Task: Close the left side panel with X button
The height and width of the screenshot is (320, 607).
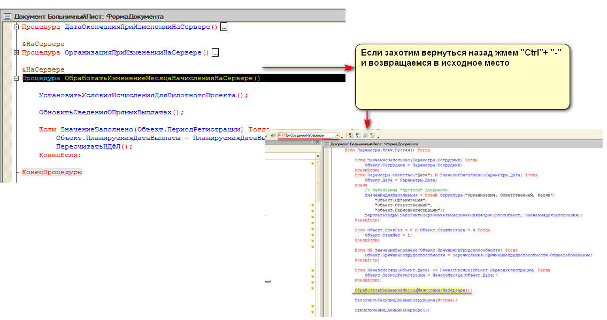Action: click(x=317, y=142)
